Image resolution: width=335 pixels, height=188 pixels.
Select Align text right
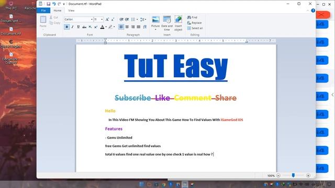133,27
